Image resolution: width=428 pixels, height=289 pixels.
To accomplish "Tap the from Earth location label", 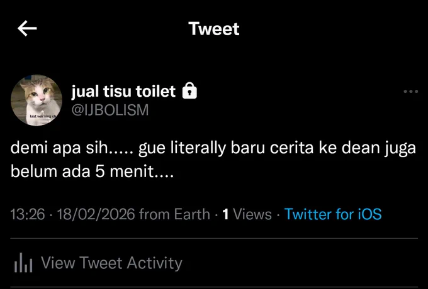I will tap(174, 214).
